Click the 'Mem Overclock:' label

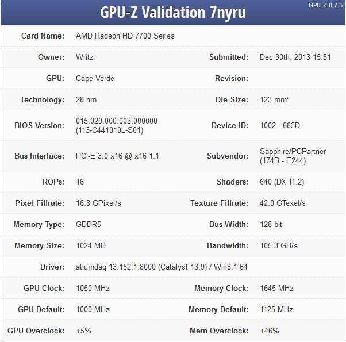point(219,331)
